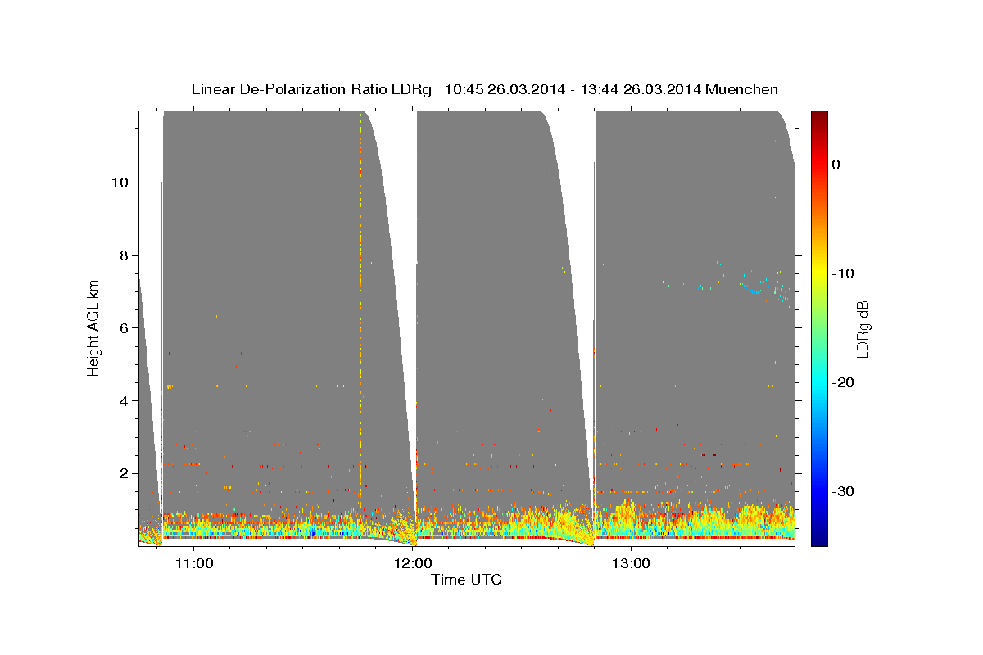Image resolution: width=983 pixels, height=655 pixels.
Task: Click the colorbar tick label 0
Action: [836, 165]
